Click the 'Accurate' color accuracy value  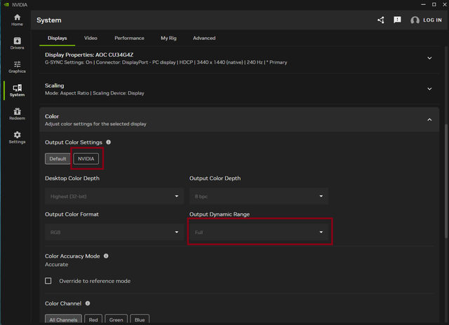pyautogui.click(x=56, y=264)
